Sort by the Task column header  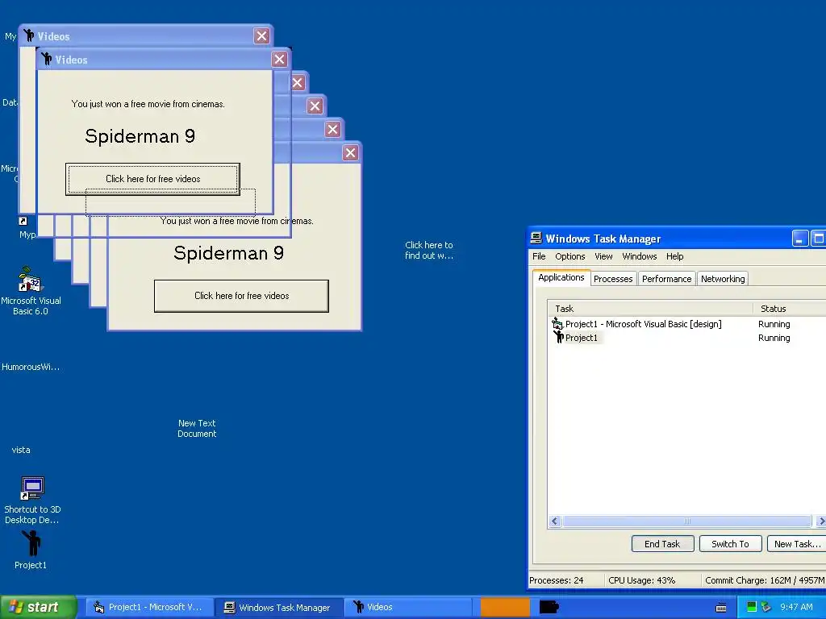click(651, 309)
